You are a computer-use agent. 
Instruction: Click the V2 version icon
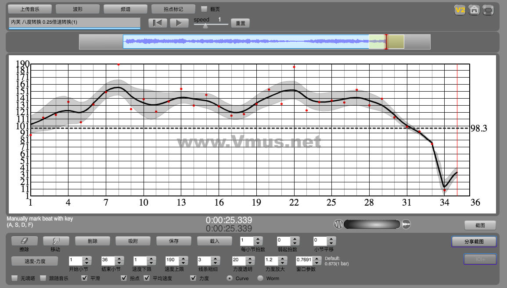click(x=460, y=10)
